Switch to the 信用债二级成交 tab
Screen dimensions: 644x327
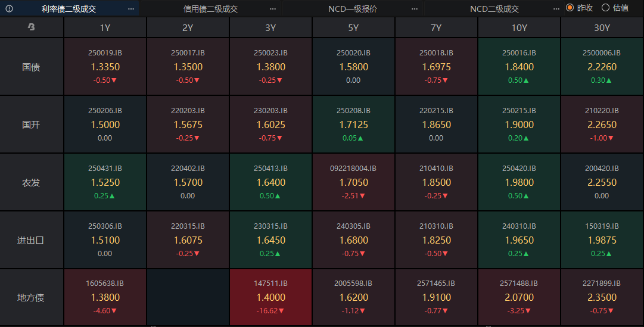(210, 9)
